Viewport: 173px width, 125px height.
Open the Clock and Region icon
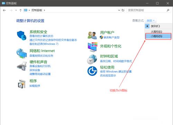coord(92,59)
